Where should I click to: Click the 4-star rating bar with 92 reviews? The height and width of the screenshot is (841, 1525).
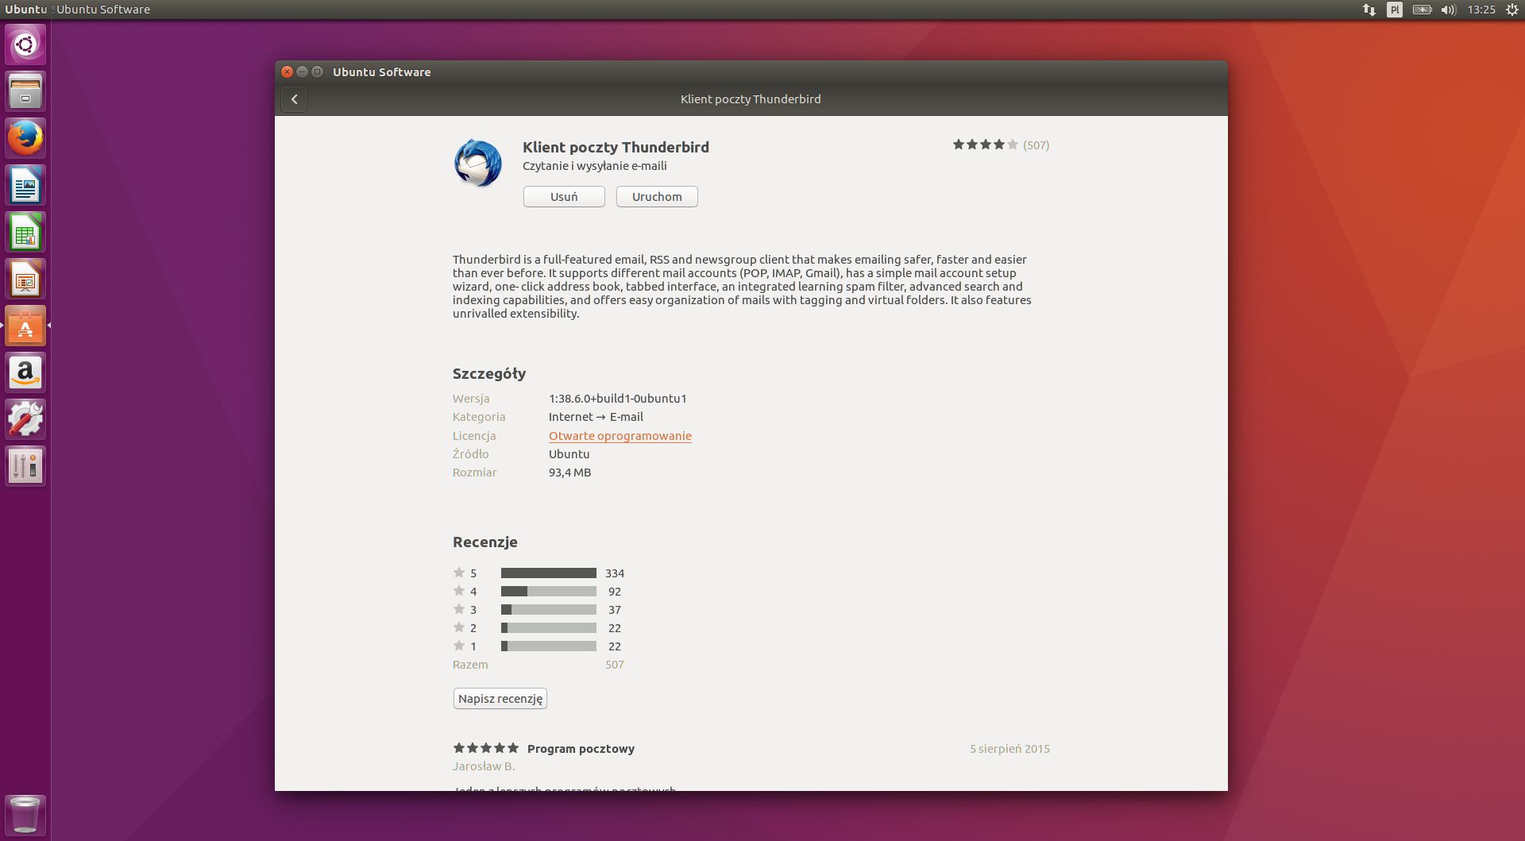click(549, 592)
